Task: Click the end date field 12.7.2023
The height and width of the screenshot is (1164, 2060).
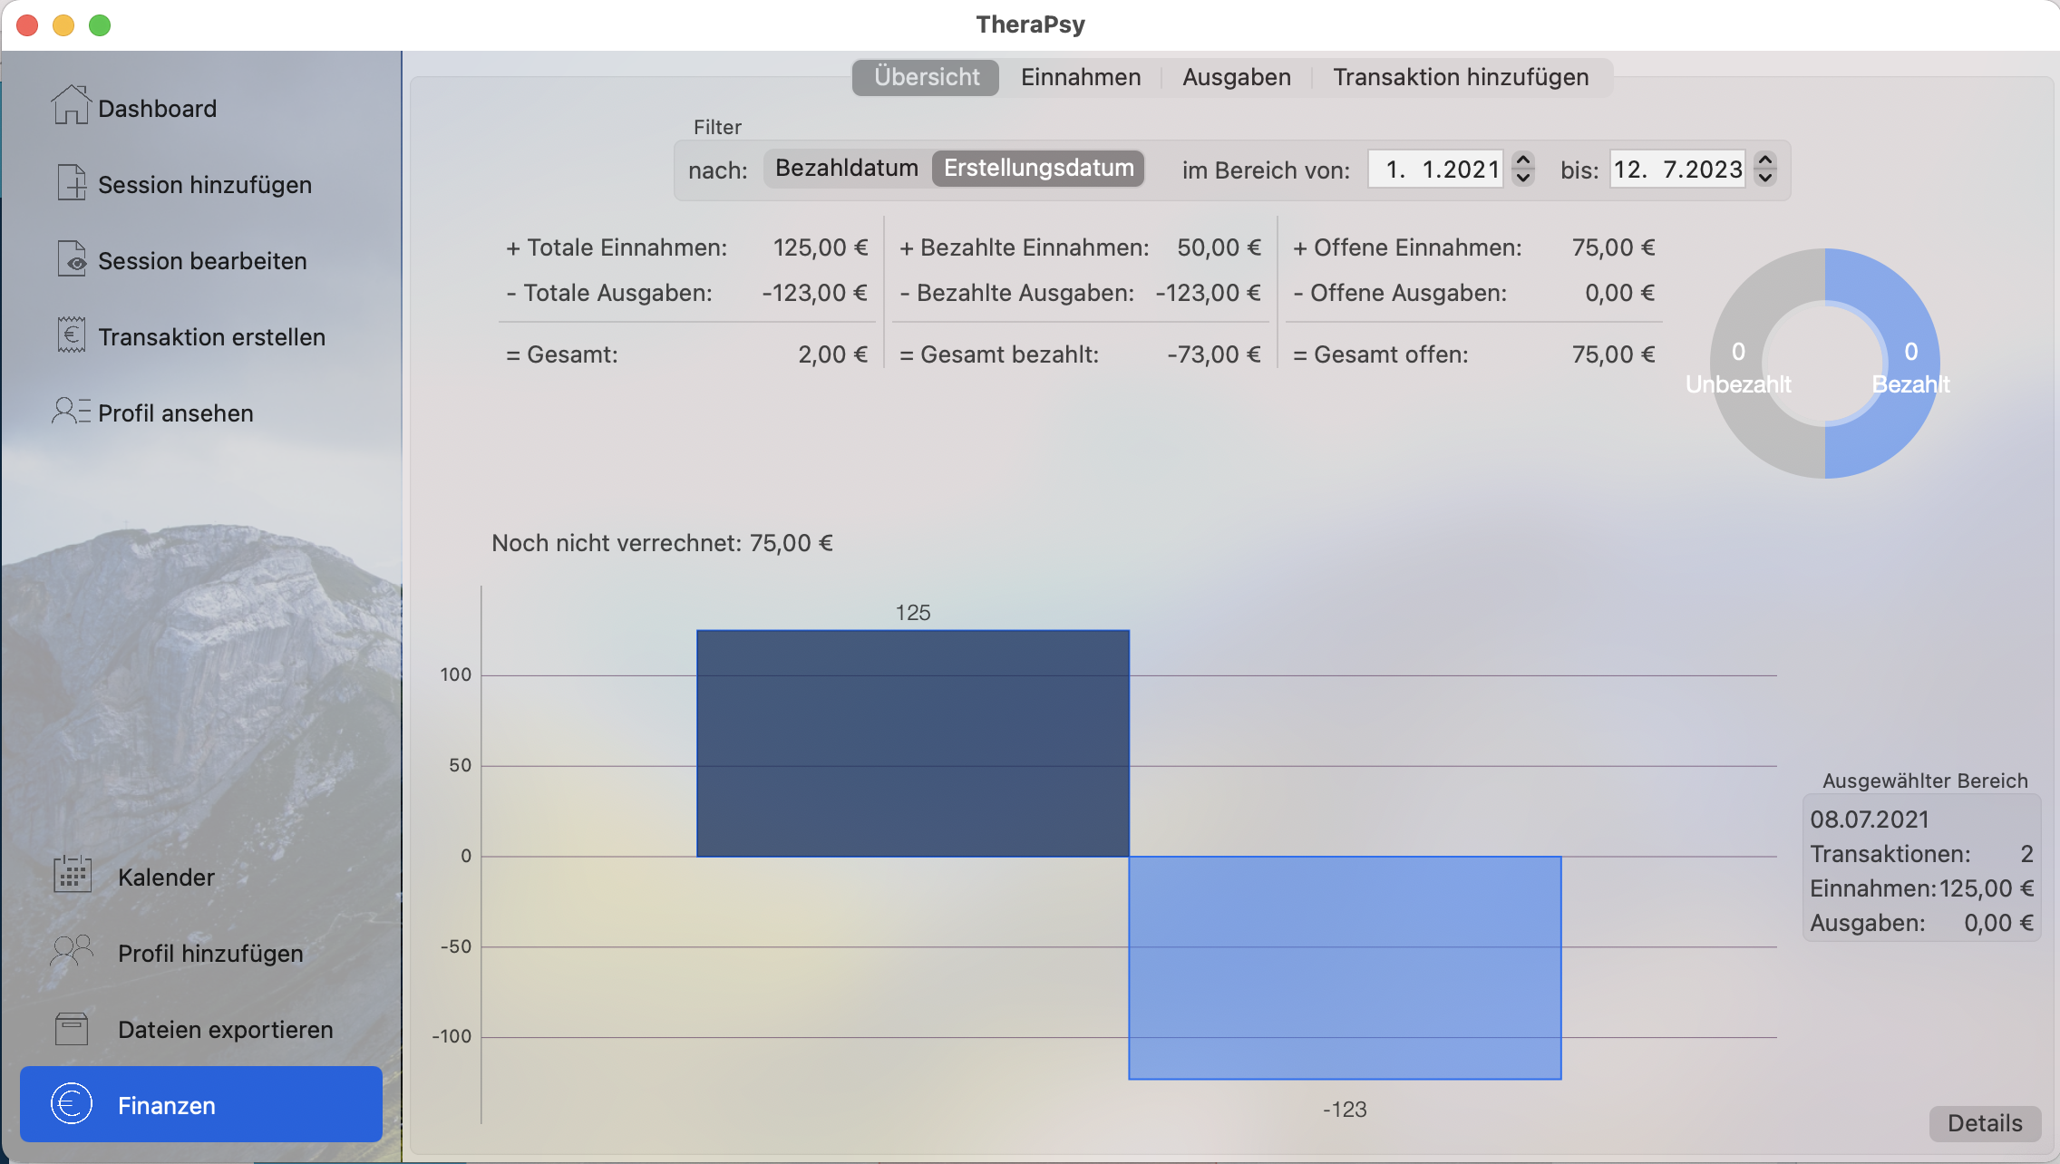Action: pos(1677,170)
